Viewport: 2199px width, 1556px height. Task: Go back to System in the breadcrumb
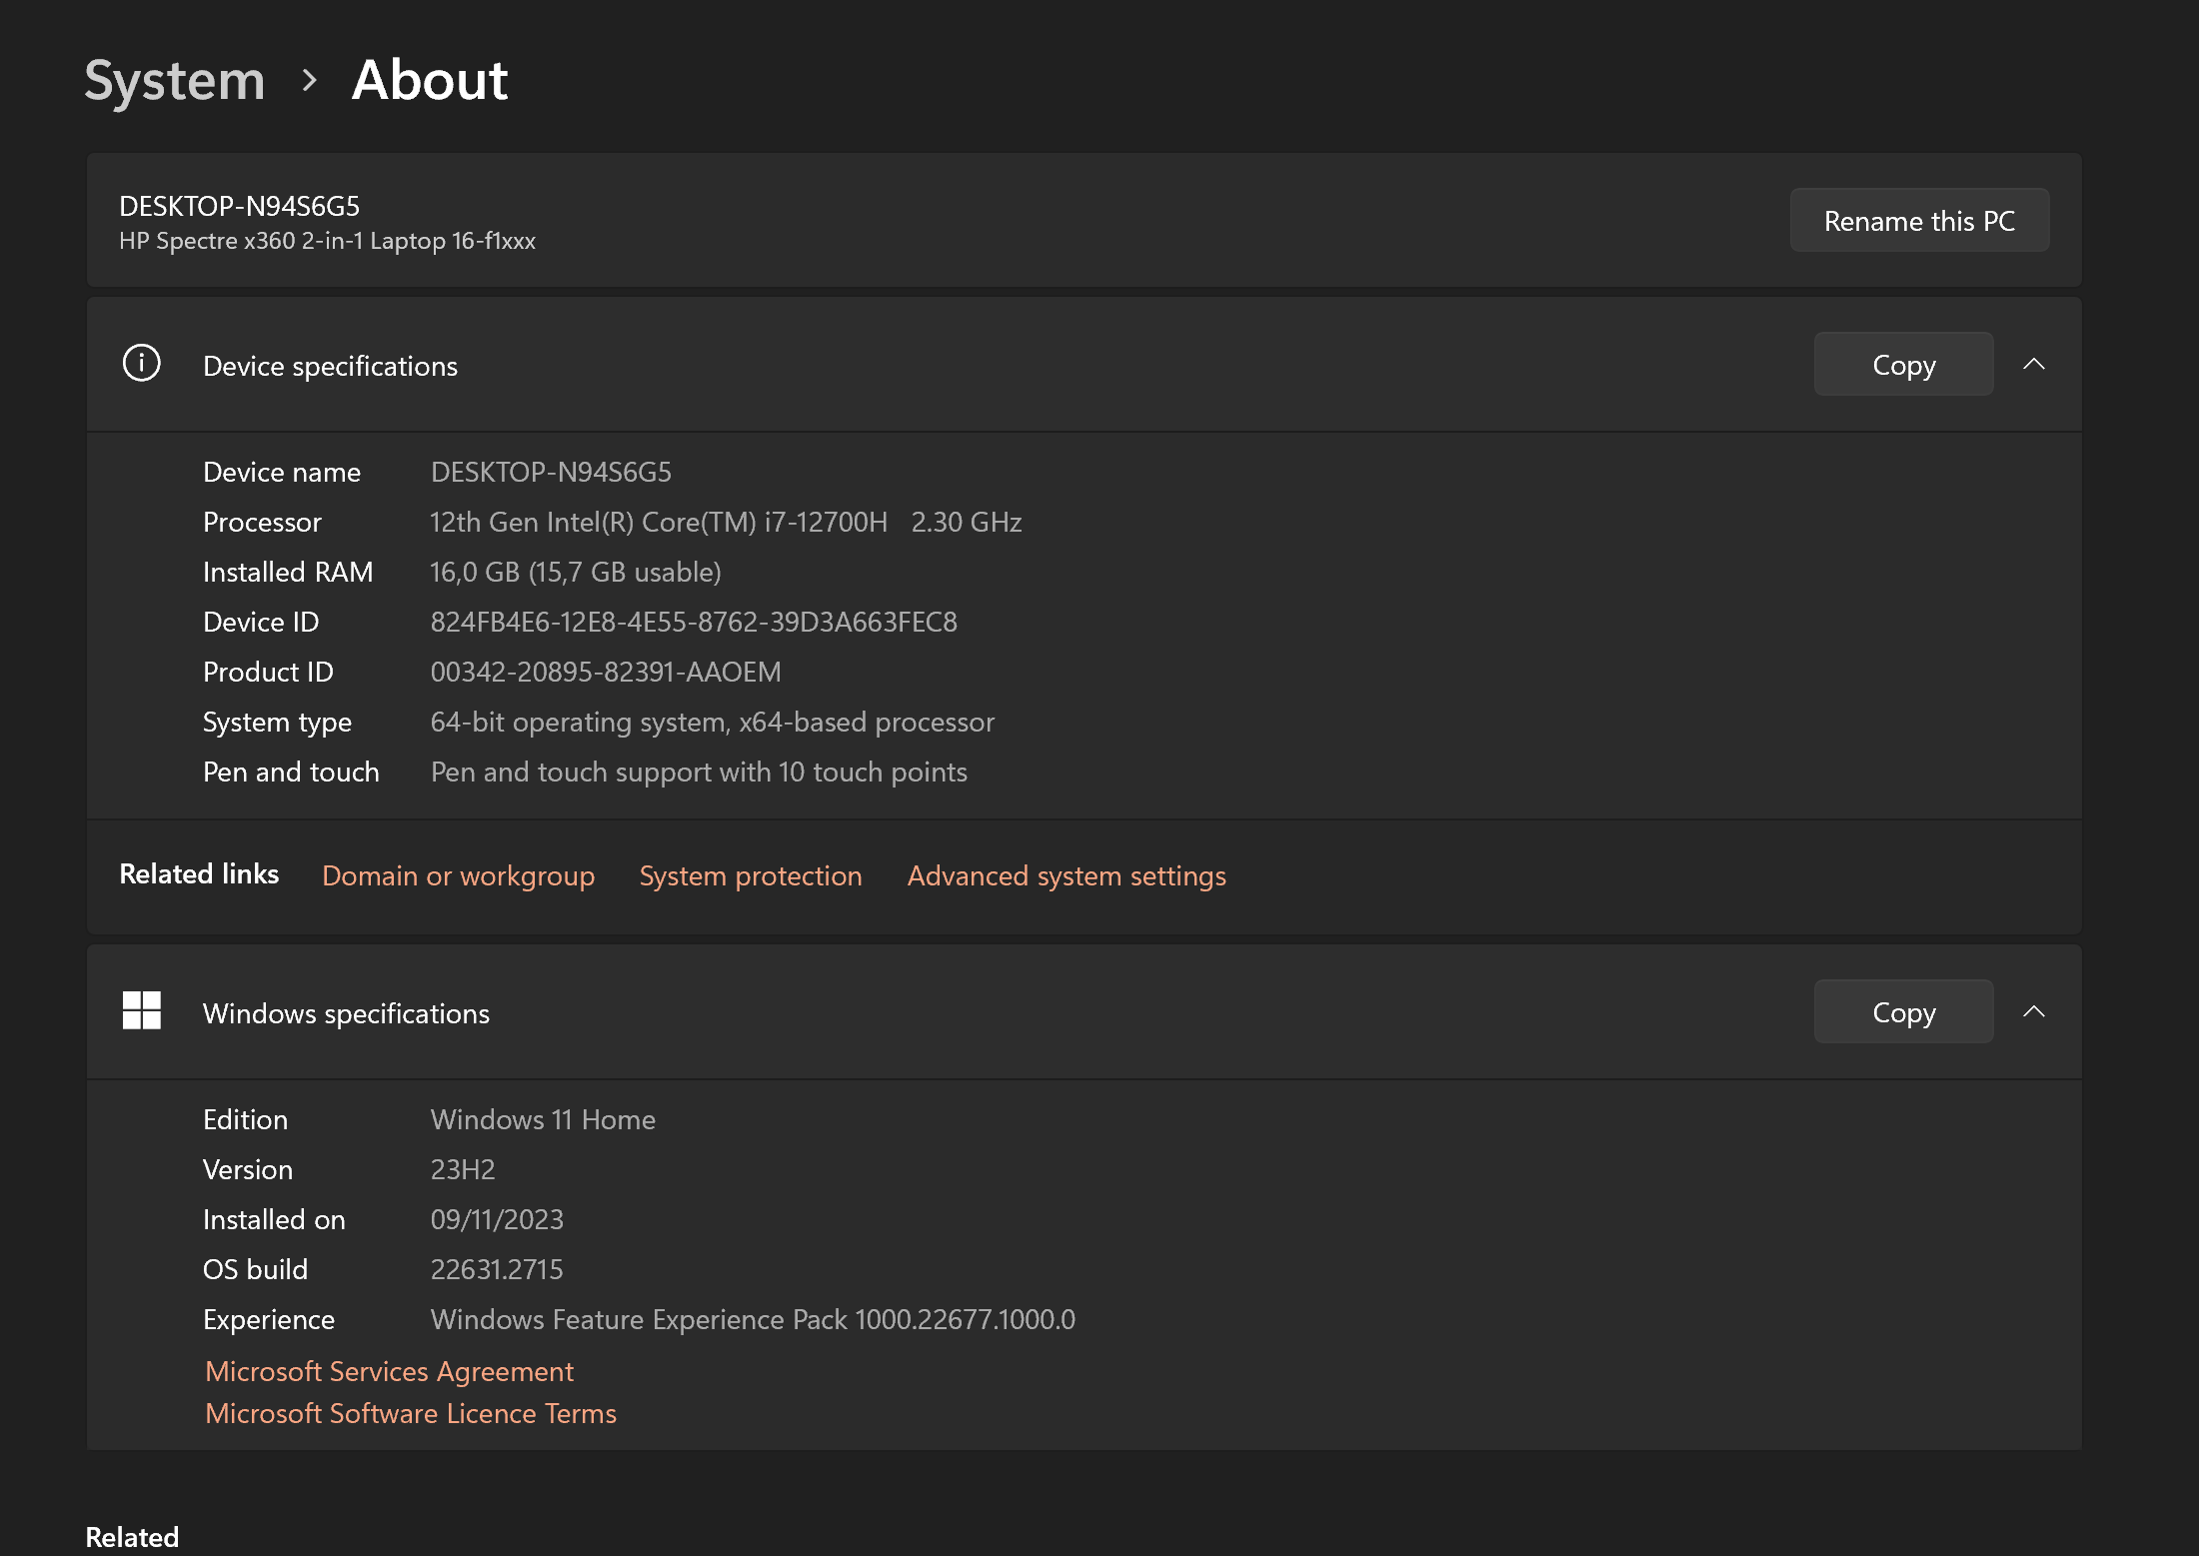pyautogui.click(x=175, y=80)
